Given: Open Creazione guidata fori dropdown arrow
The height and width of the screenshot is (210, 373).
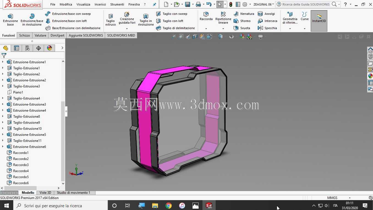Looking at the screenshot, I should (127, 29).
